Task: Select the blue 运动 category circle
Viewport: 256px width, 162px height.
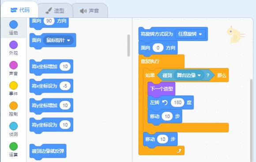Action: (x=13, y=24)
